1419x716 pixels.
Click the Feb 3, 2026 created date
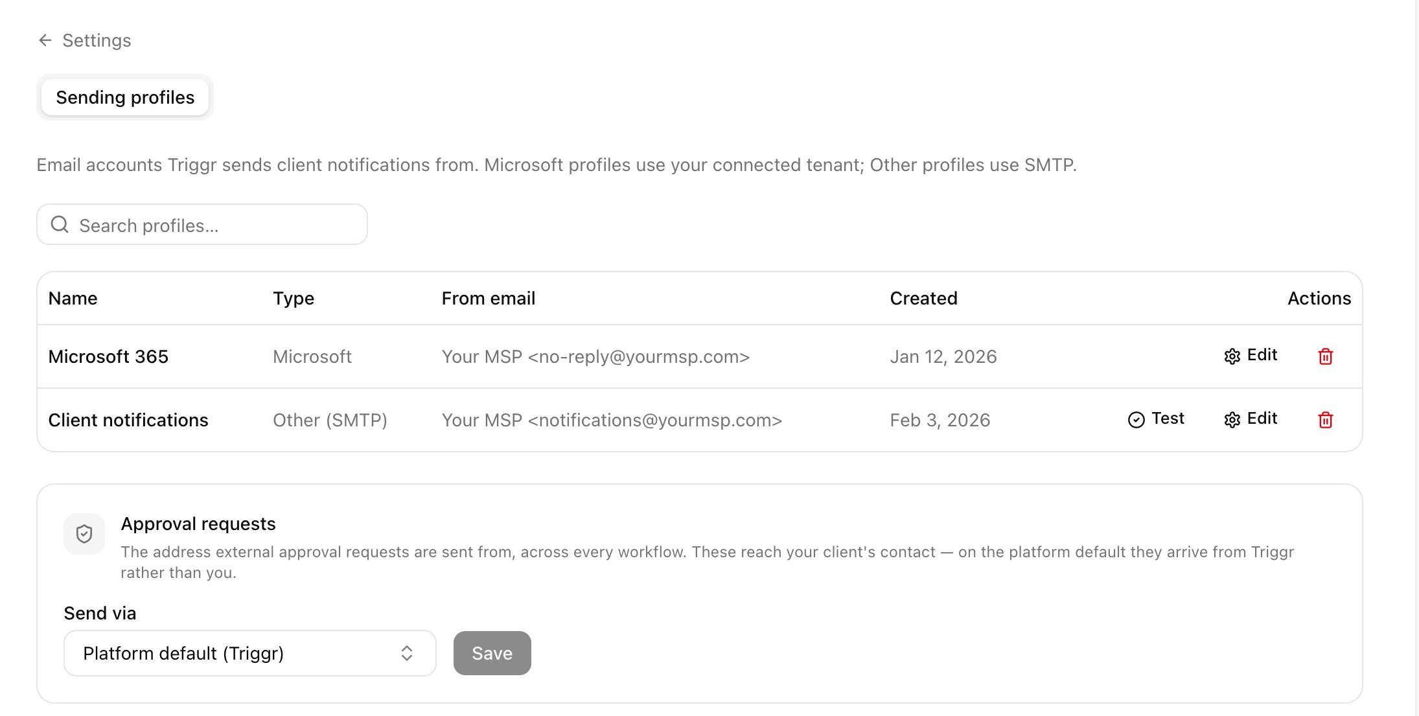point(940,420)
